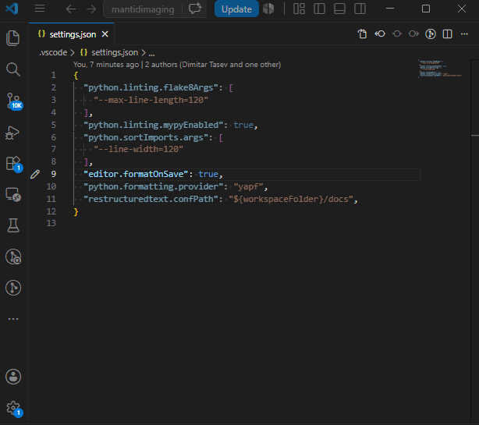The width and height of the screenshot is (479, 425).
Task: Click the "--max-line-length=120" string
Action: pos(151,100)
